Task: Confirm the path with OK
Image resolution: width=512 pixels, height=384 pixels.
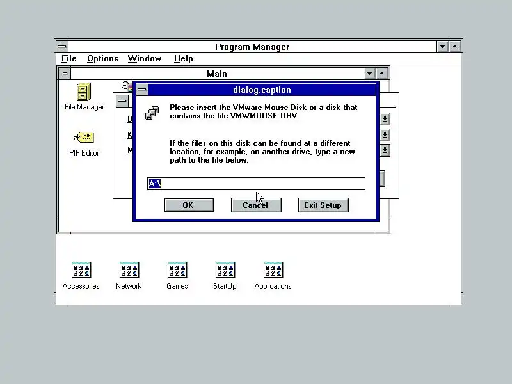Action: (x=189, y=205)
